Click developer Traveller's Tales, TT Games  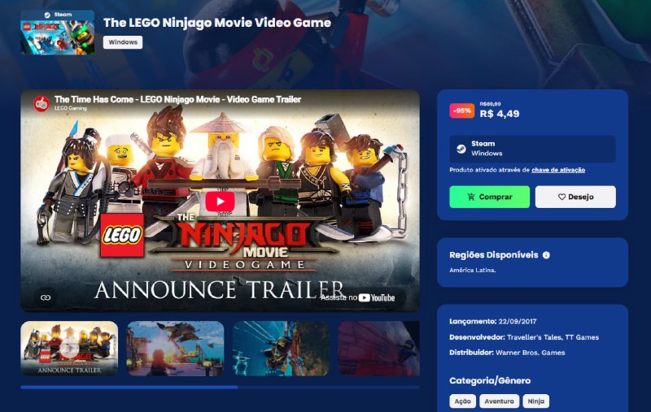pyautogui.click(x=553, y=337)
